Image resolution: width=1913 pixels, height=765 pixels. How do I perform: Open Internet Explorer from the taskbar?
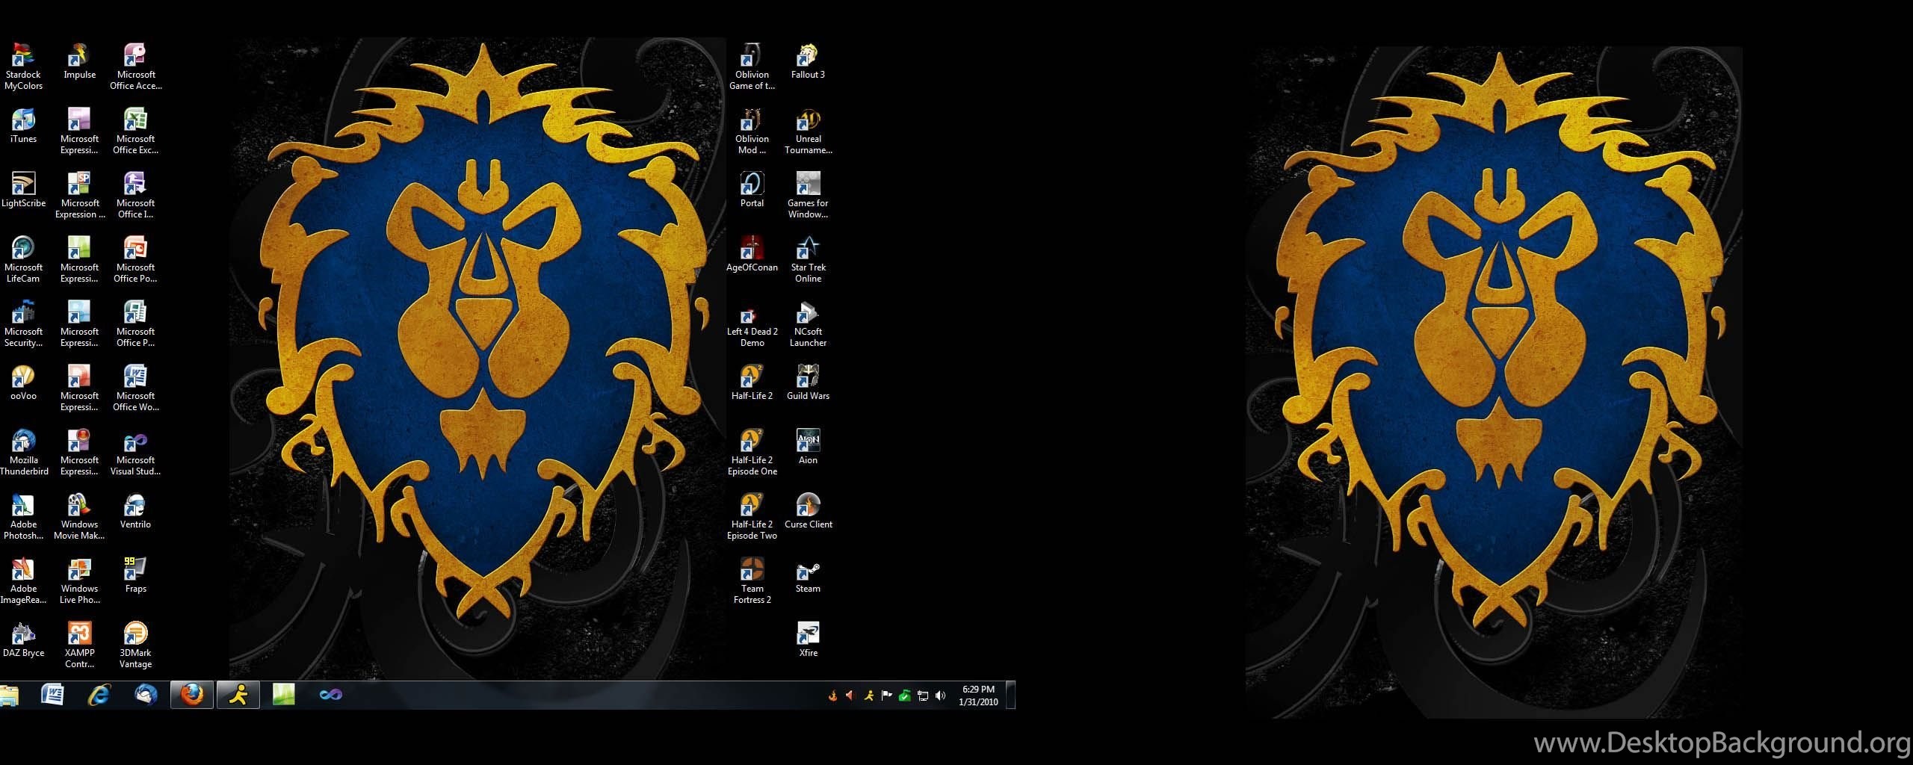pos(99,695)
